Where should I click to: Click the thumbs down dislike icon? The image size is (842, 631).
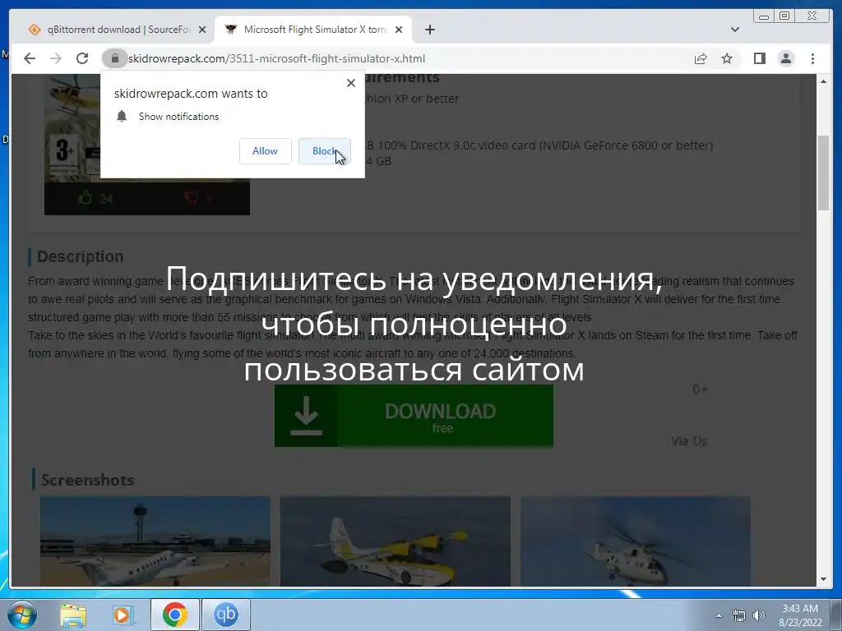(x=191, y=199)
